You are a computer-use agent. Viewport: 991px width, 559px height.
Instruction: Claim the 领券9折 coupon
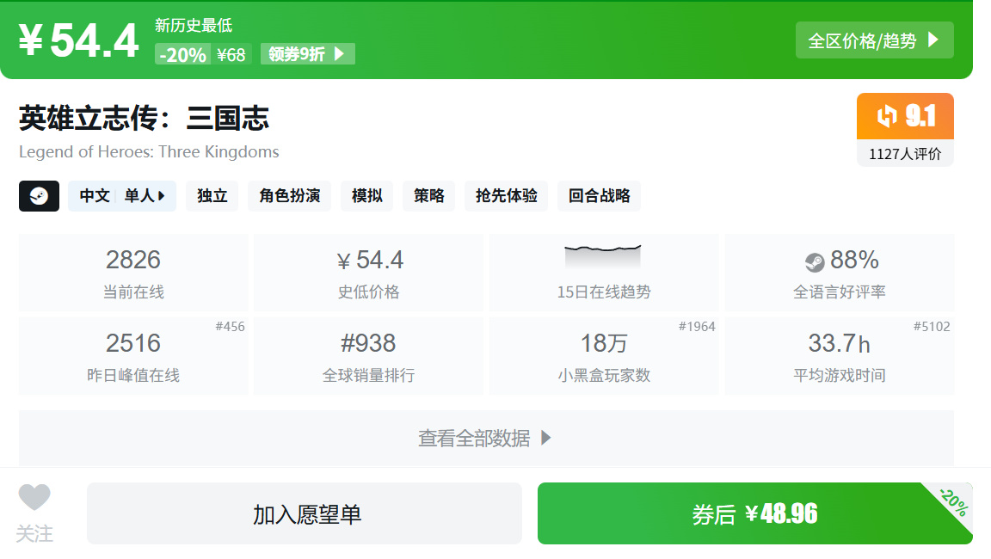308,53
